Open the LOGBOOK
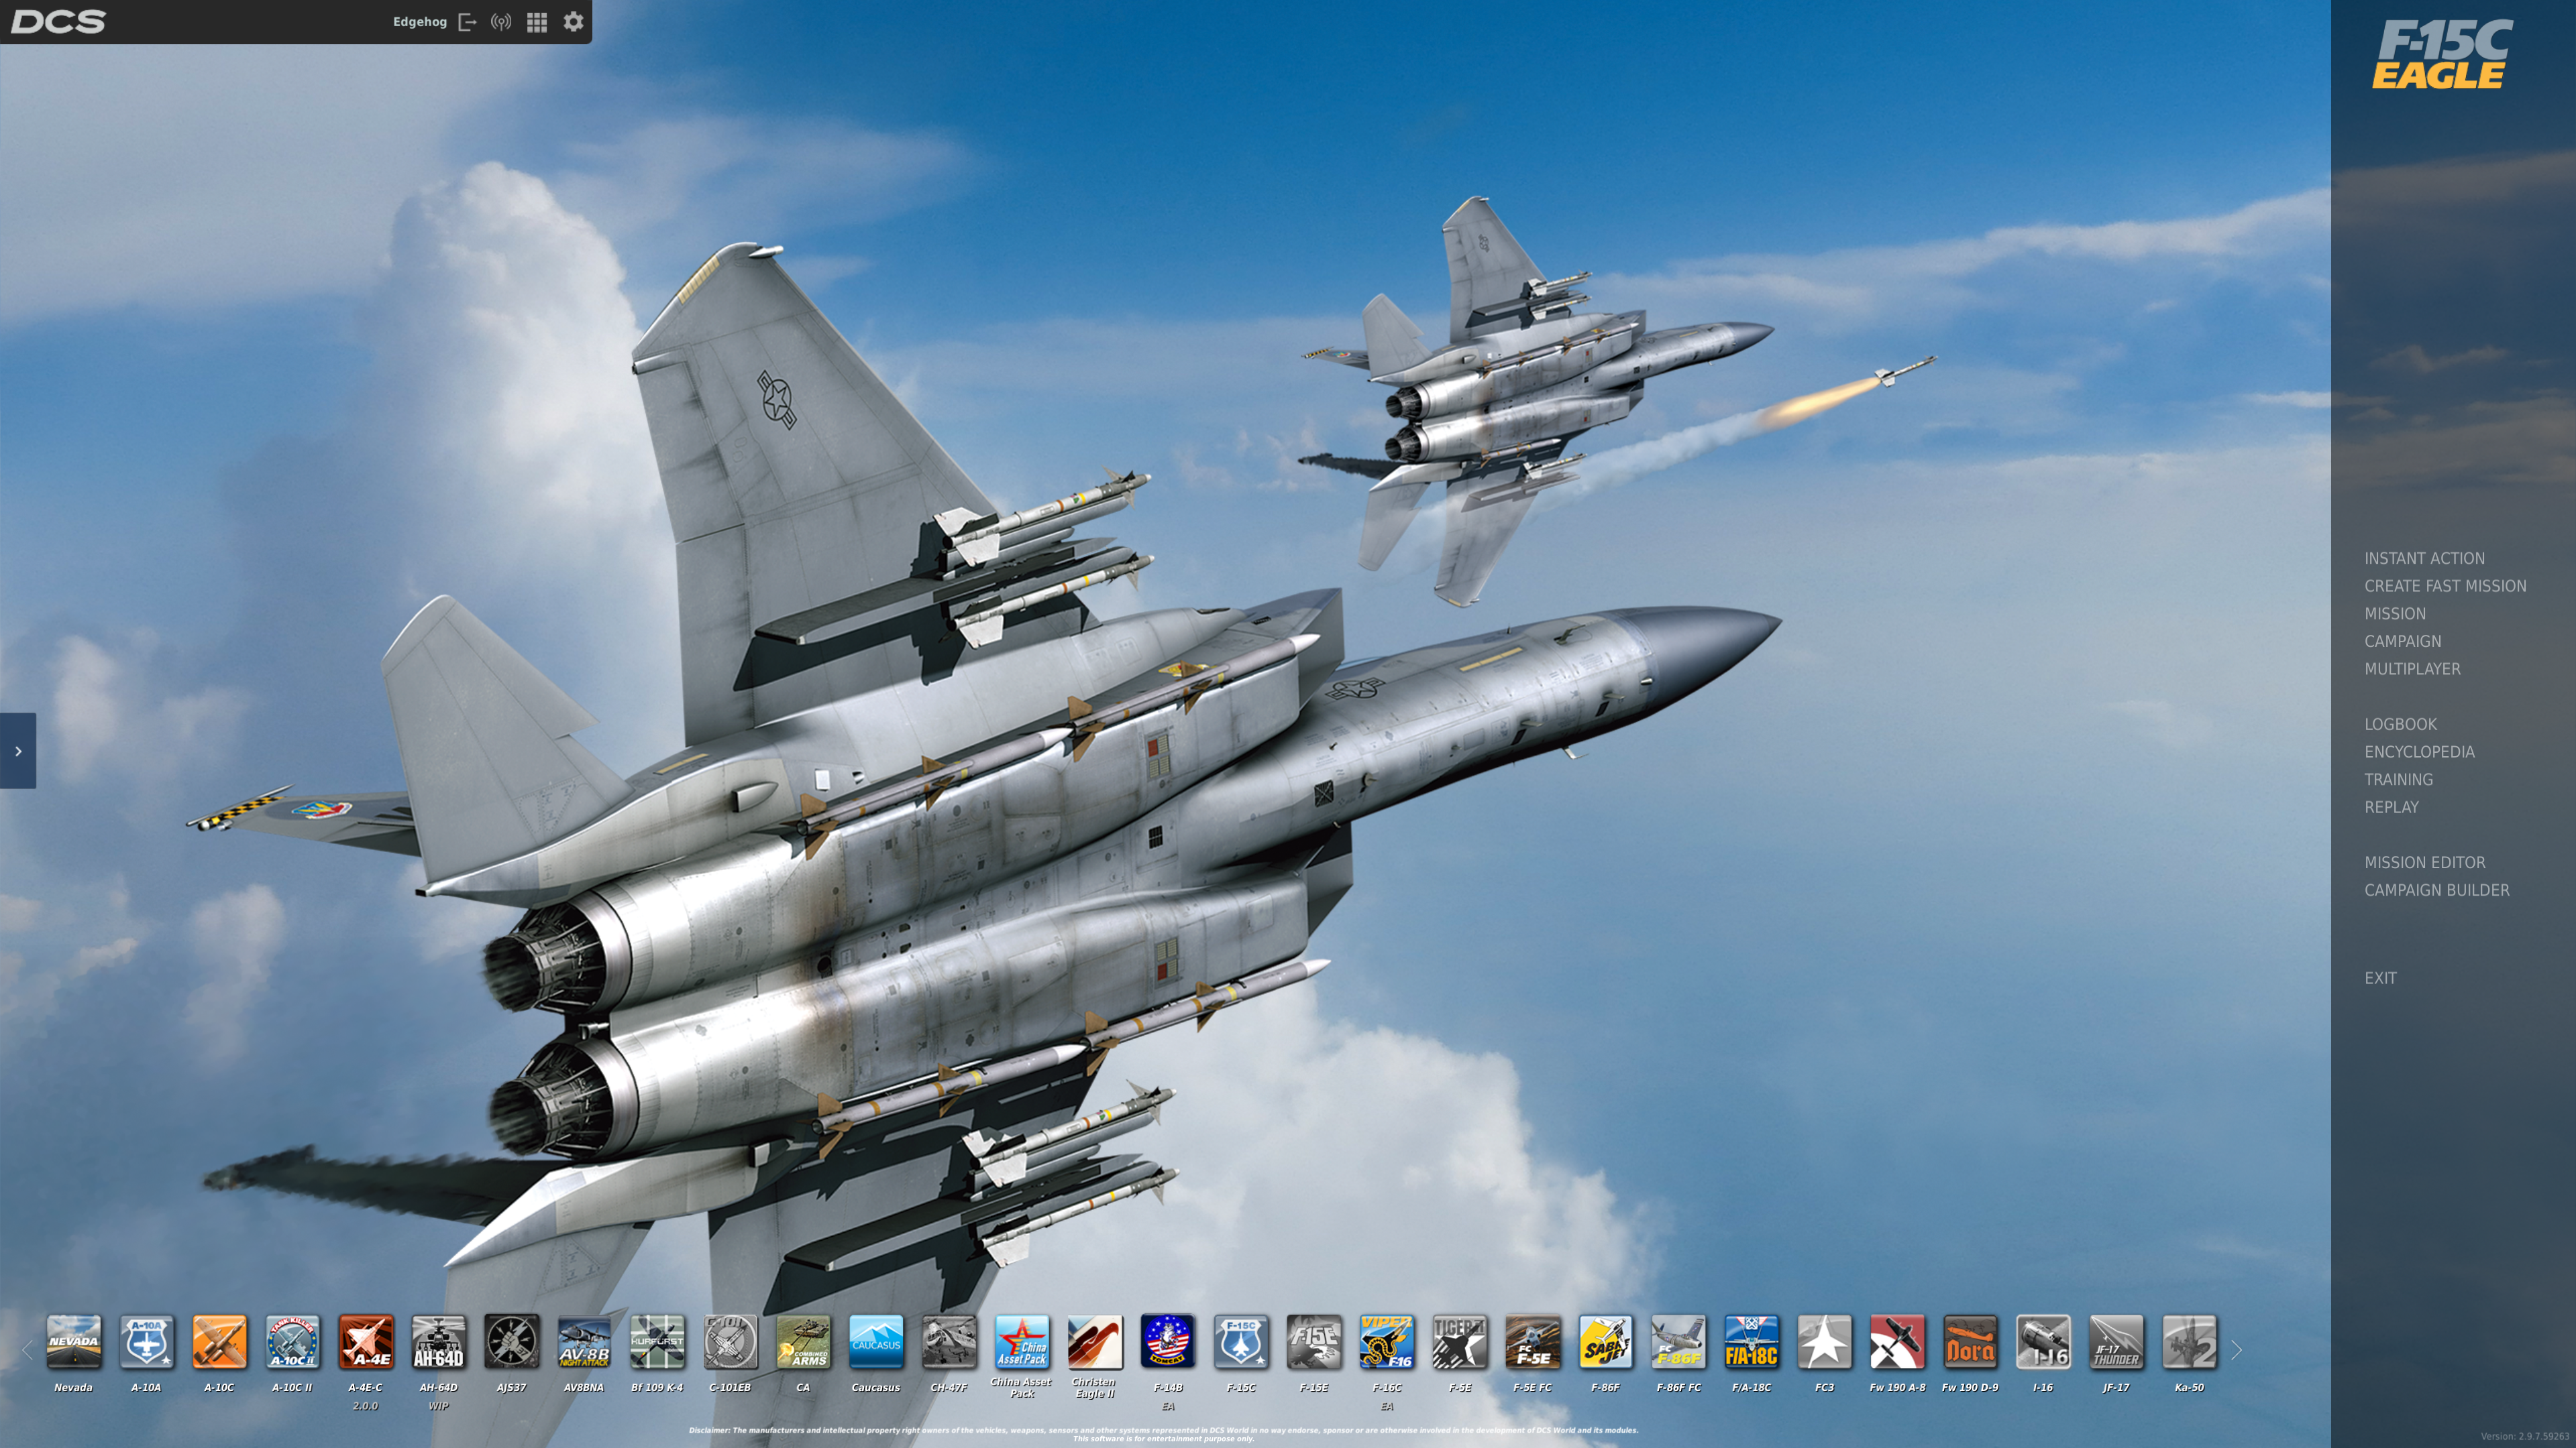Image resolution: width=2576 pixels, height=1448 pixels. tap(2400, 725)
